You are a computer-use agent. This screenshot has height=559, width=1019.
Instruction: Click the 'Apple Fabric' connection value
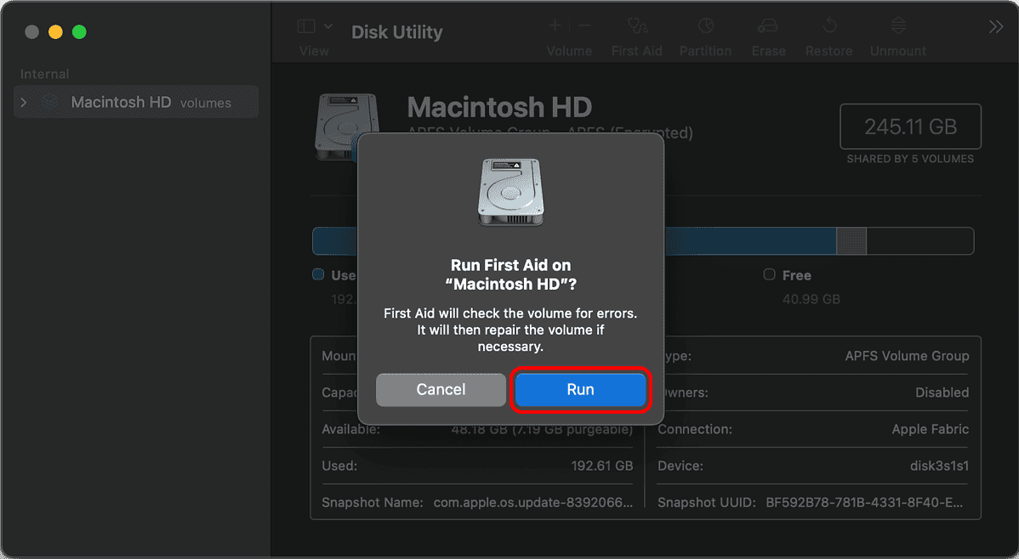coord(930,429)
